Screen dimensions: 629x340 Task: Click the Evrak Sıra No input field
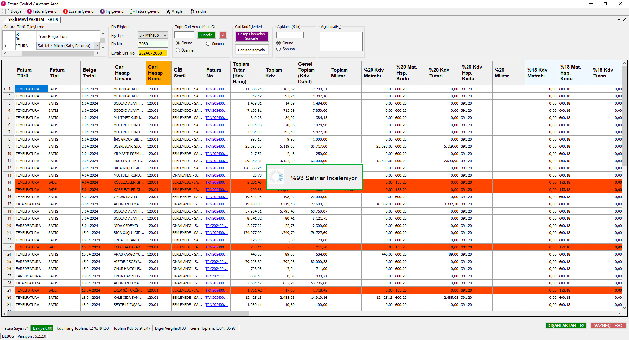point(153,53)
